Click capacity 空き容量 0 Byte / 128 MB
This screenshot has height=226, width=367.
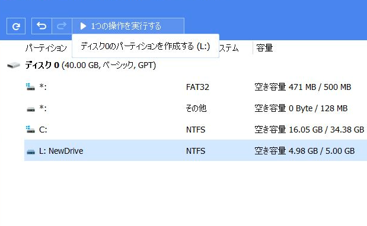301,108
